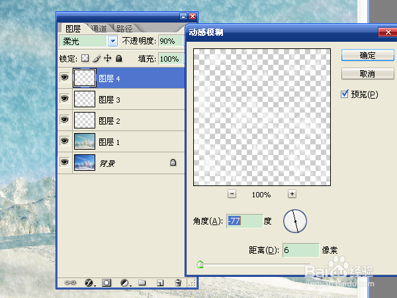Image resolution: width=397 pixels, height=298 pixels.
Task: Click the angle dial control
Action: [x=295, y=221]
